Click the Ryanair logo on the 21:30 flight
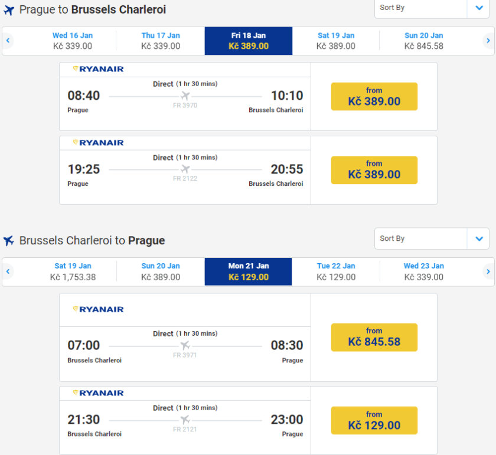The height and width of the screenshot is (455, 496). 98,393
